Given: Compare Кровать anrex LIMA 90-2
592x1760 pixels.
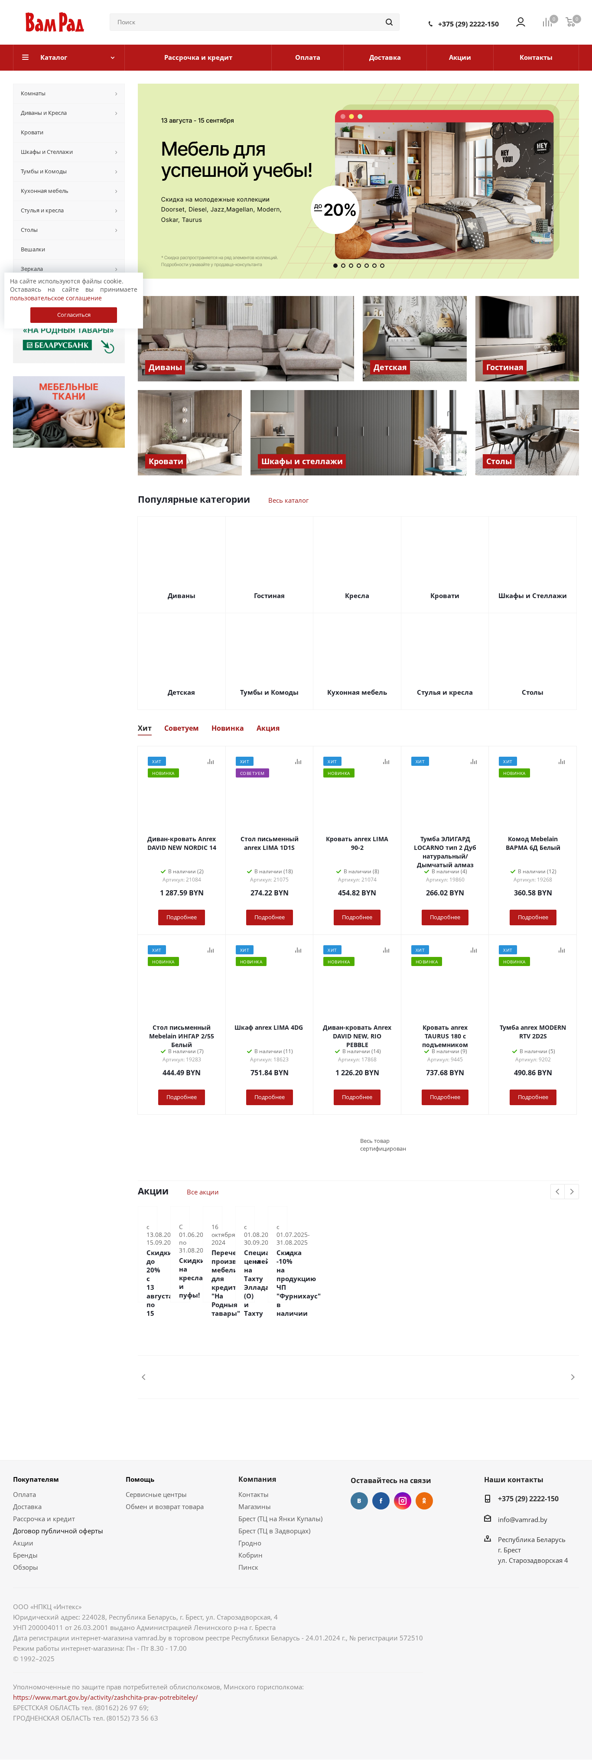Looking at the screenshot, I should pyautogui.click(x=386, y=761).
